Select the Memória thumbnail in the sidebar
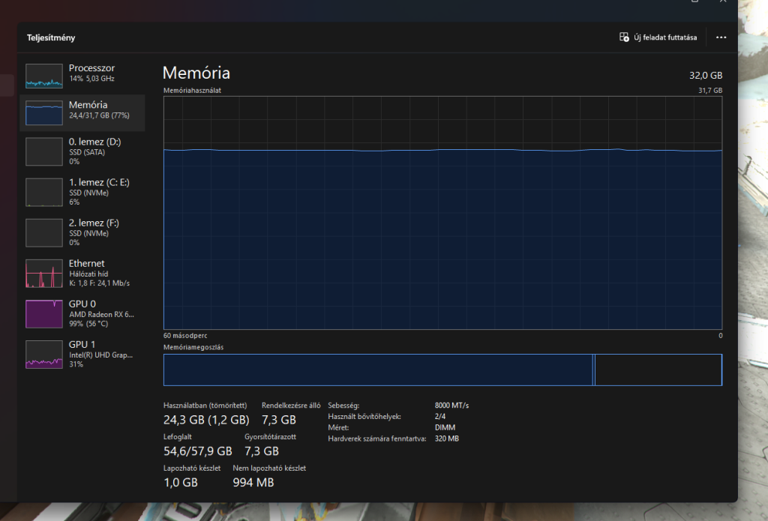The width and height of the screenshot is (768, 521). [x=45, y=113]
